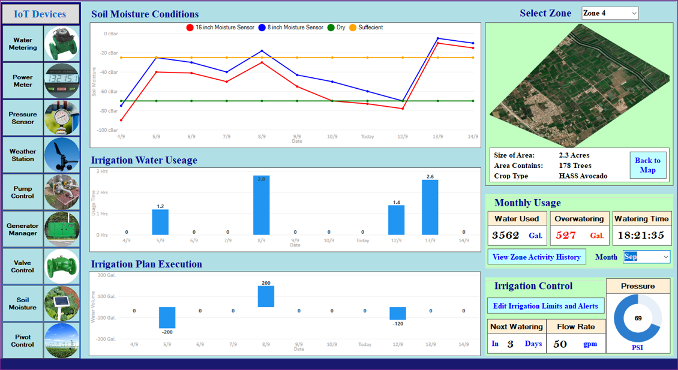Open View Zone Activity History
The height and width of the screenshot is (370, 678).
click(x=536, y=257)
